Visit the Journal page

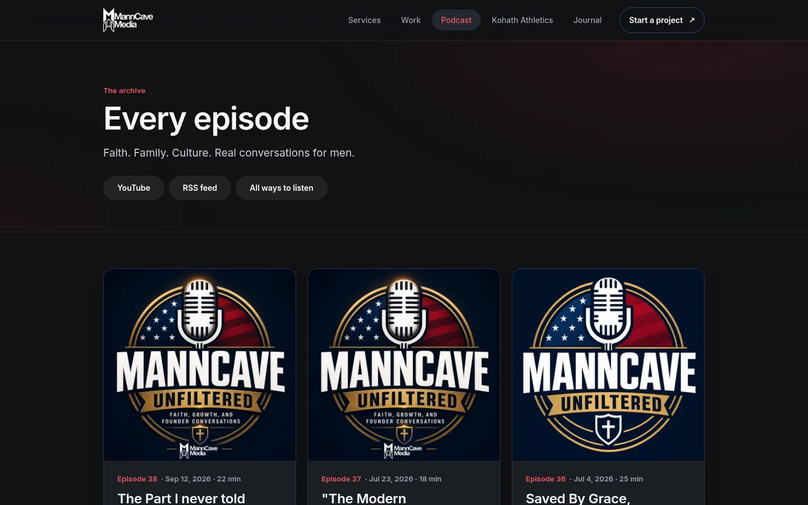[x=587, y=20]
